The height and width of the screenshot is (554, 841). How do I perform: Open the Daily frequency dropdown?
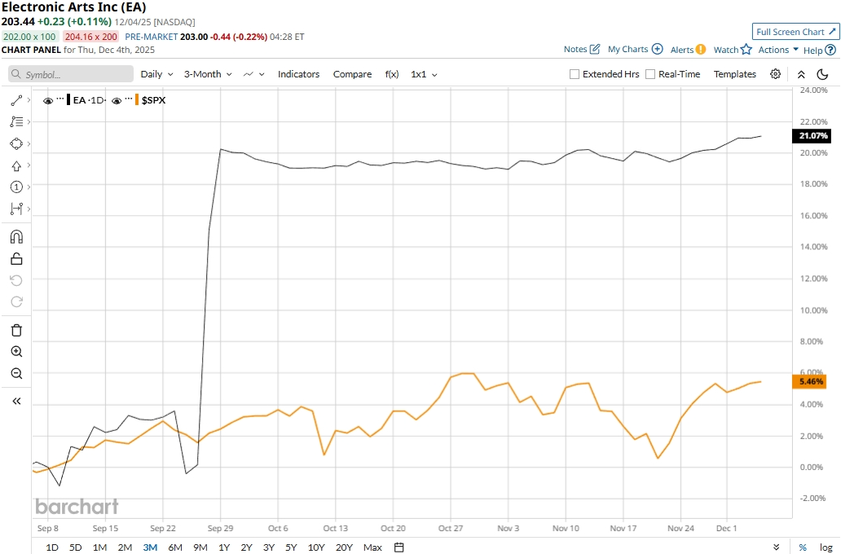point(156,74)
